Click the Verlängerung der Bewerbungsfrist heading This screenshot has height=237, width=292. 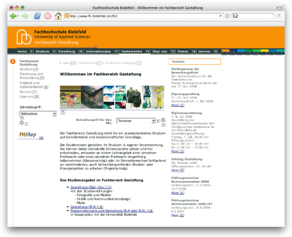coord(185,71)
